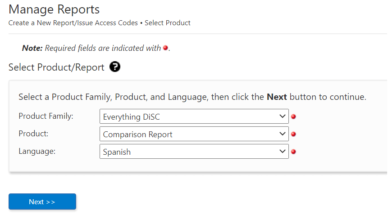The width and height of the screenshot is (388, 224).
Task: Click the 'Manage Reports' page heading
Action: point(54,9)
